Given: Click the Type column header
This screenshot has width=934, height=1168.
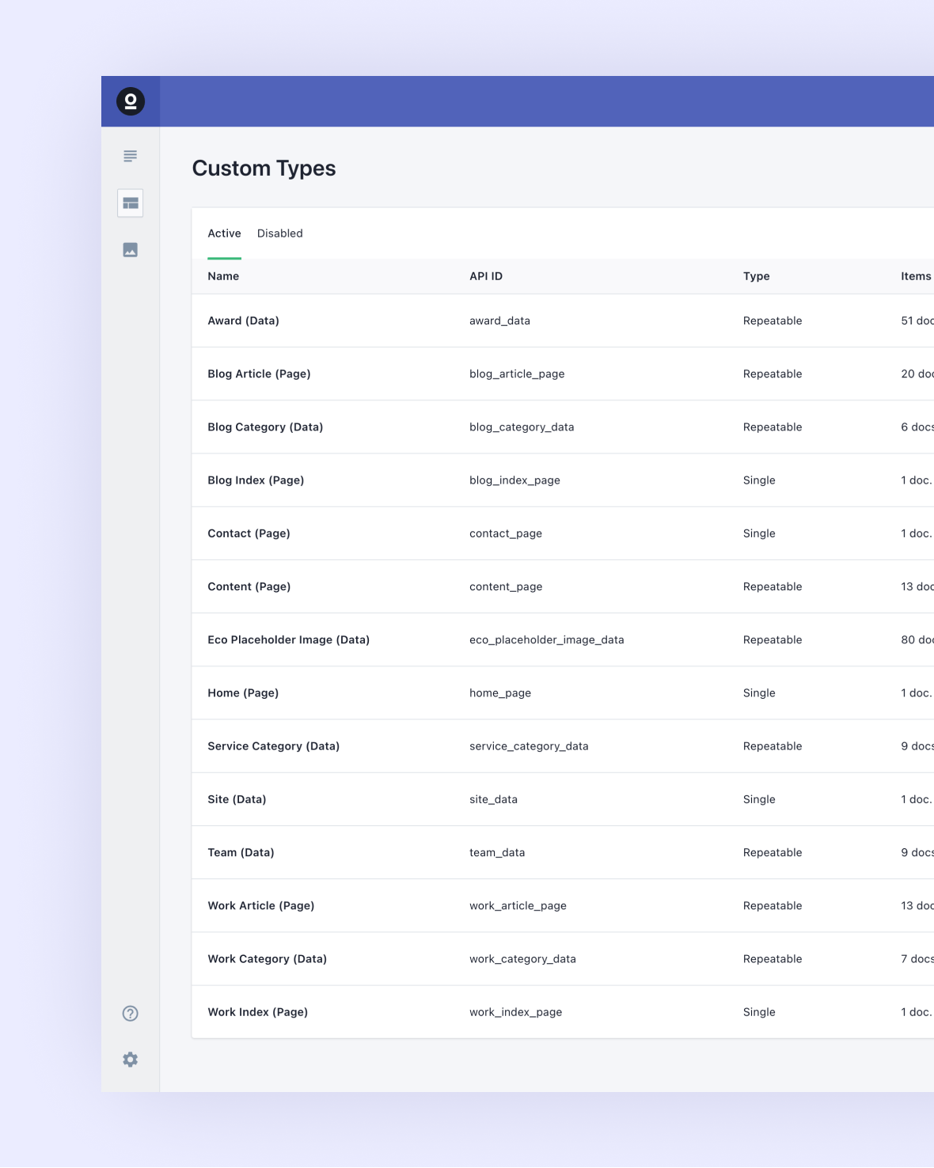Looking at the screenshot, I should (757, 276).
